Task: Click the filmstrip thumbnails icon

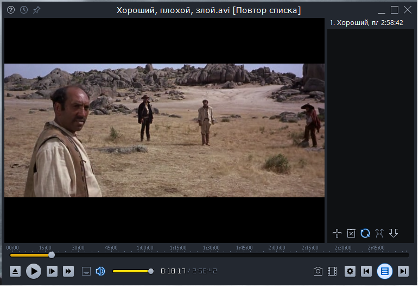Action: 332,271
